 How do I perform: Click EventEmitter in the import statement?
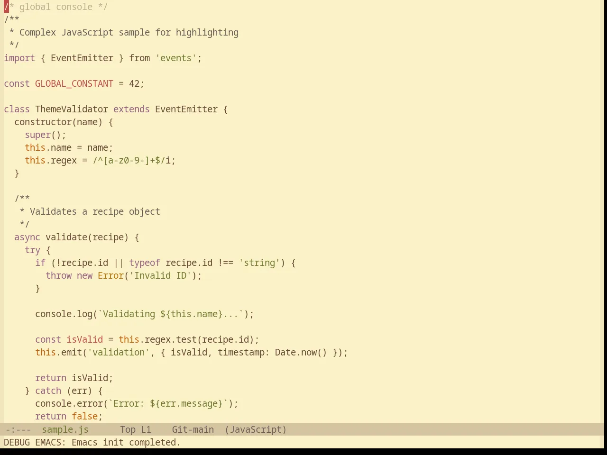(x=82, y=58)
